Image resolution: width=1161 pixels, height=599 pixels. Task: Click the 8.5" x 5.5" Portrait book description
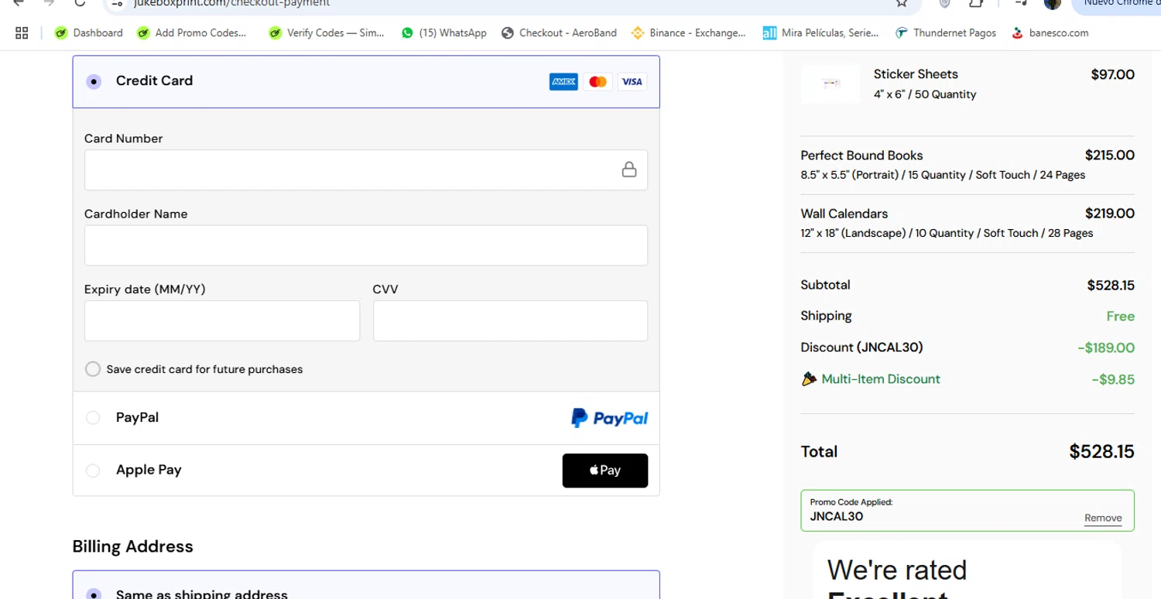pos(943,175)
